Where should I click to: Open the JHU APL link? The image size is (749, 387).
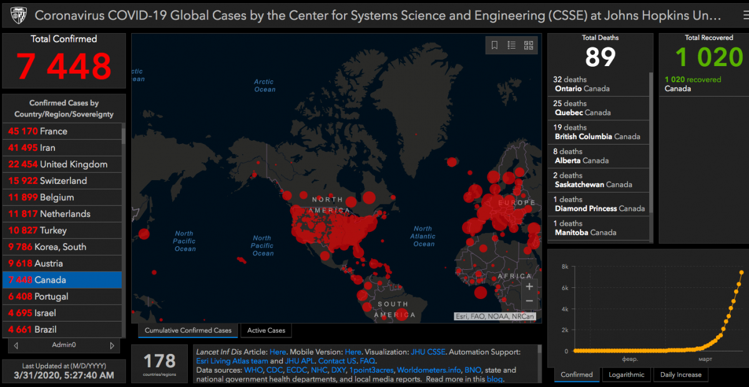pyautogui.click(x=301, y=361)
